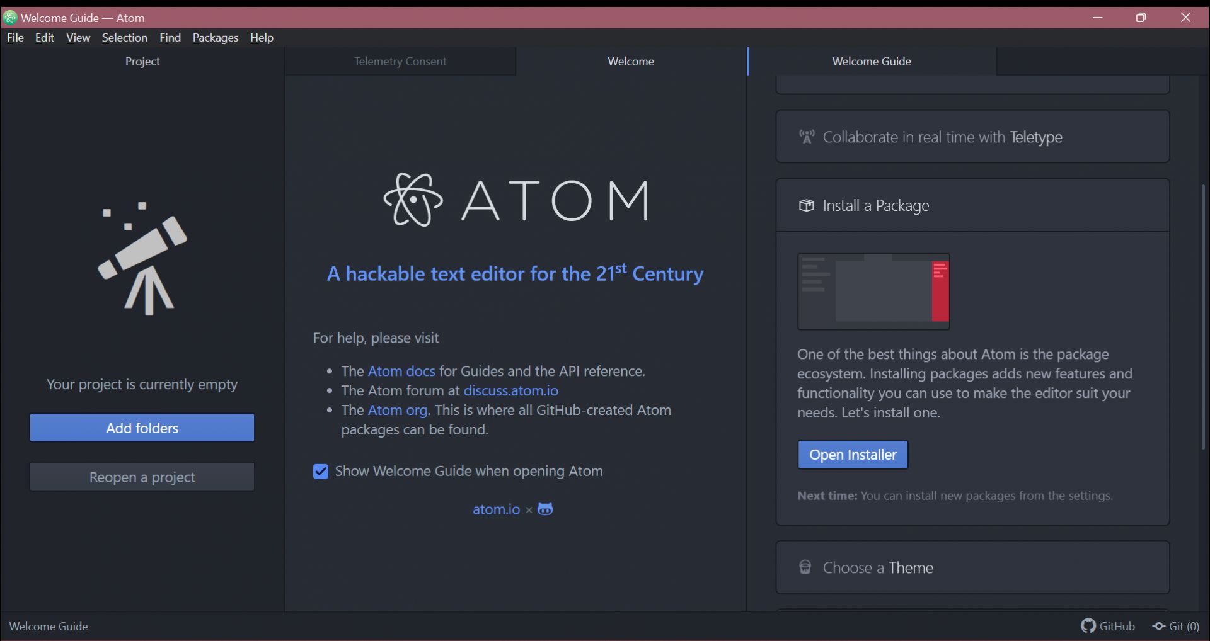Click the Atom app icon in title bar
Image resolution: width=1210 pixels, height=641 pixels.
tap(9, 18)
